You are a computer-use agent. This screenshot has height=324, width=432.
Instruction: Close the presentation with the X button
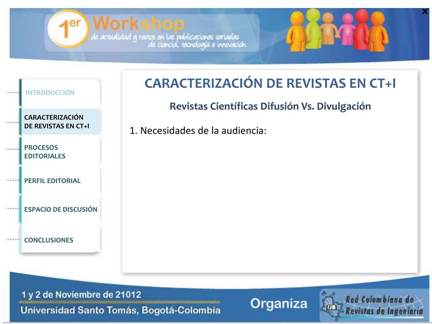click(x=426, y=11)
